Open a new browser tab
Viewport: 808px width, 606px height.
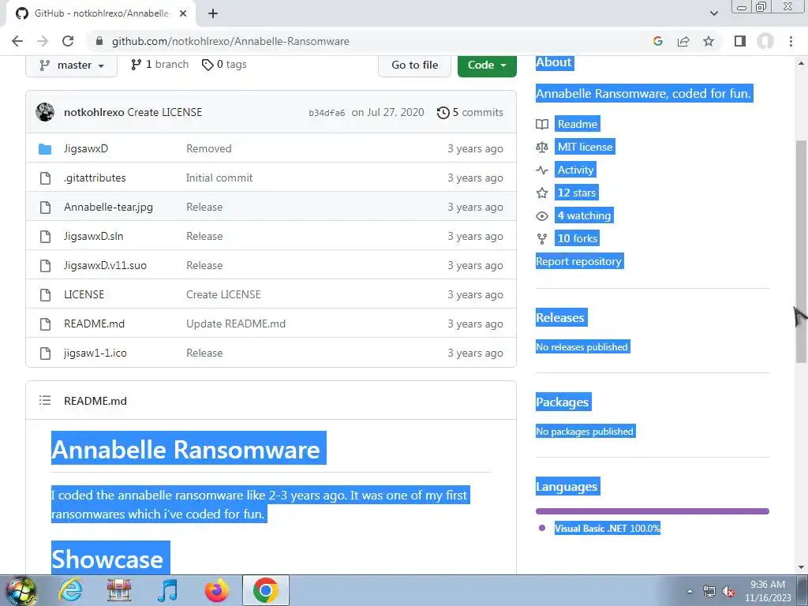point(213,13)
